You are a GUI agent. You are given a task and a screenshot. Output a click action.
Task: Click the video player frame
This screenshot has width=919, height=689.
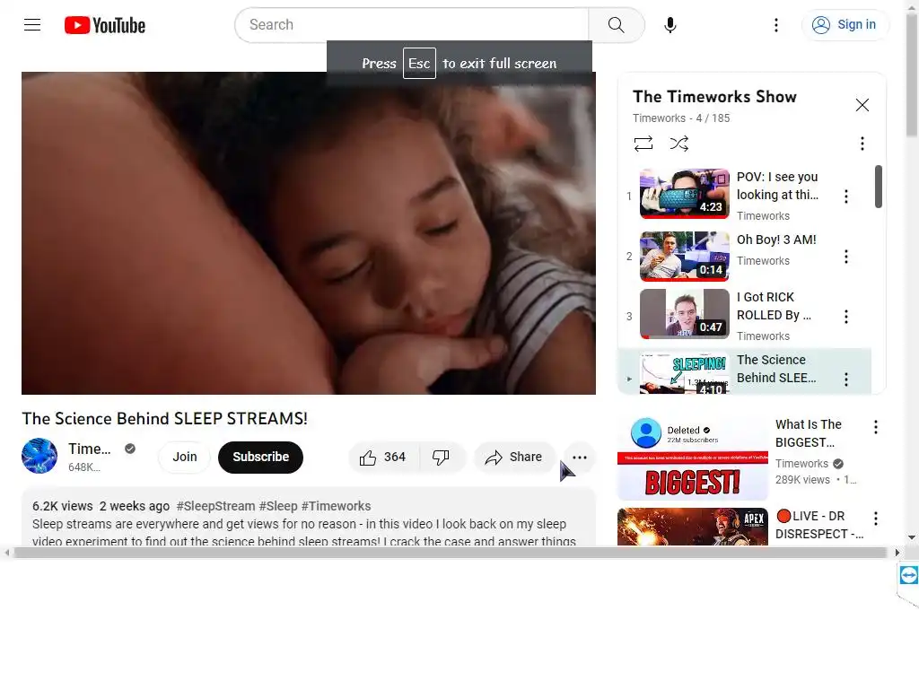click(x=309, y=233)
